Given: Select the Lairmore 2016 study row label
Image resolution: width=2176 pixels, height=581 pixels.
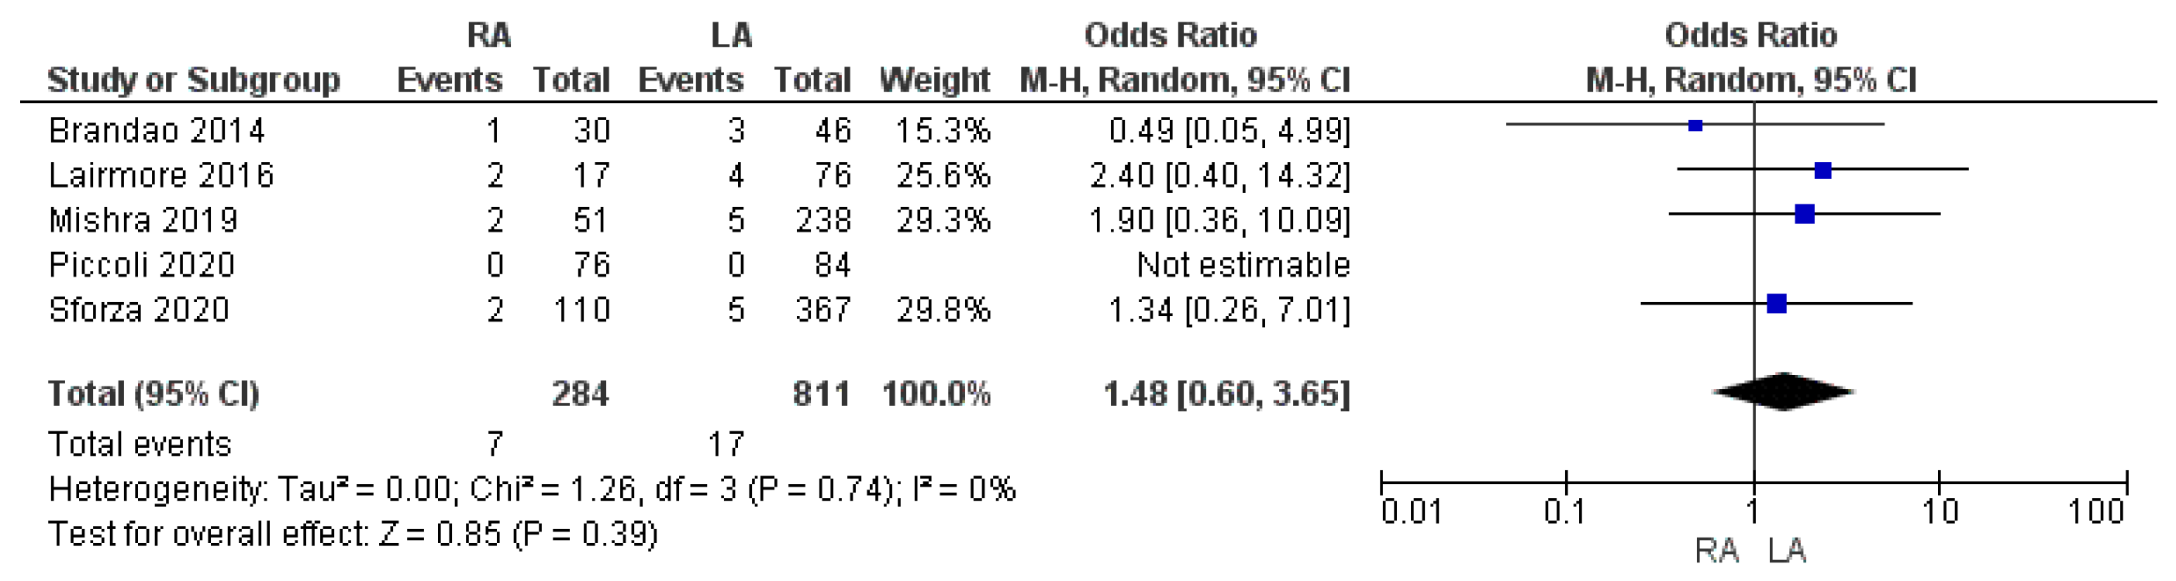Looking at the screenshot, I should pyautogui.click(x=160, y=176).
